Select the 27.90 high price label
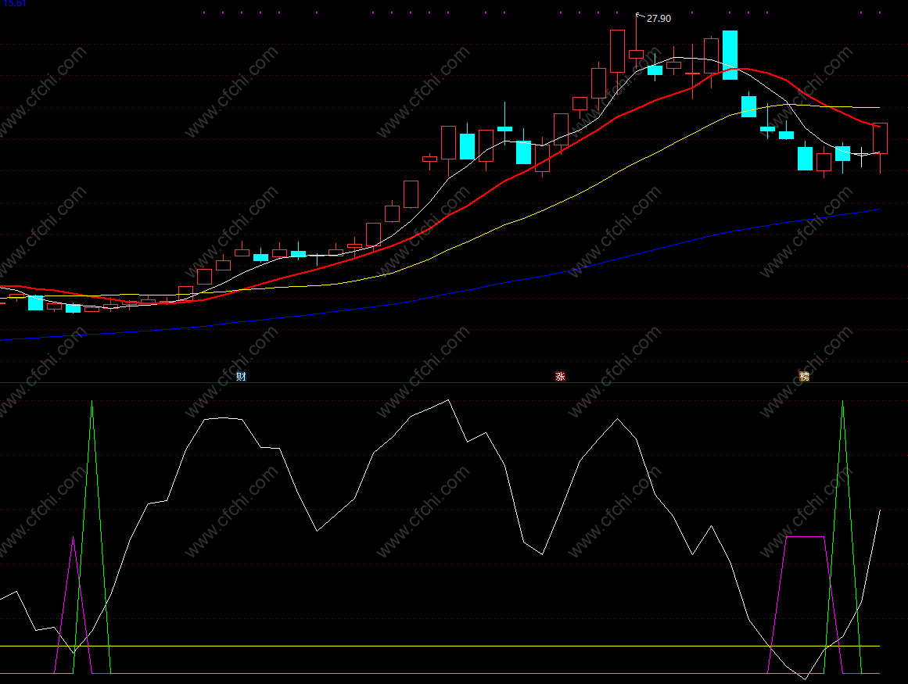The image size is (908, 684). coord(659,19)
